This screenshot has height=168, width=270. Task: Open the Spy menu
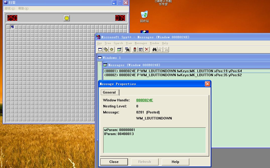click(99, 43)
